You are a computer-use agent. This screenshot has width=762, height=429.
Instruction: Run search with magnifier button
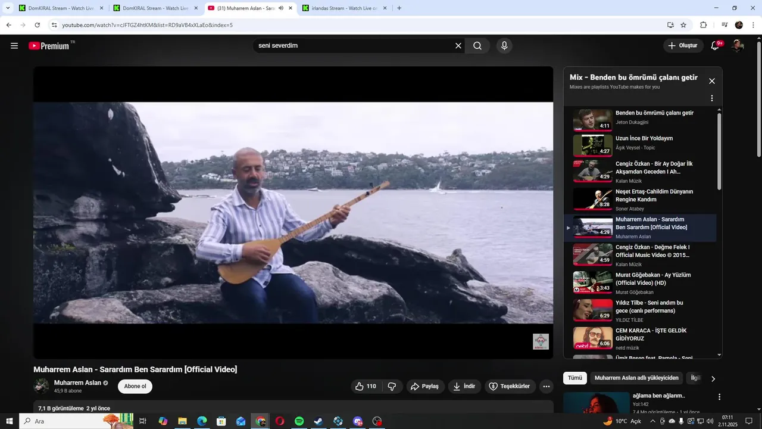477,46
